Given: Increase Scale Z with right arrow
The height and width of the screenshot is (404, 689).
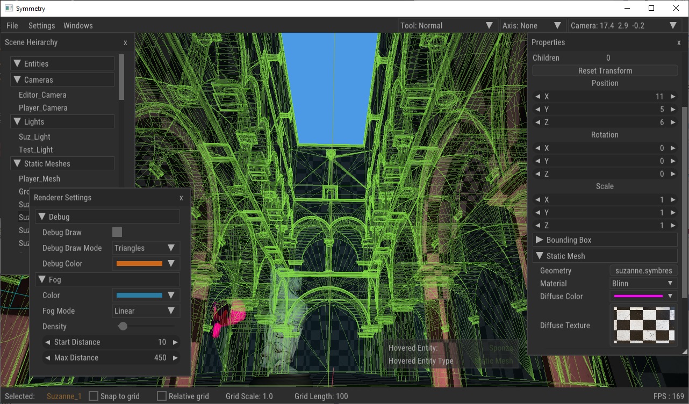Looking at the screenshot, I should [673, 225].
